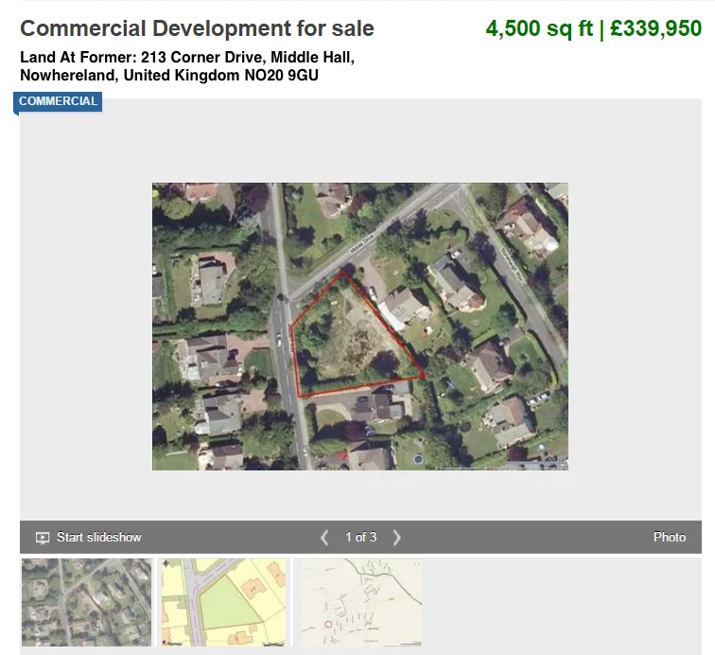Click the 4,500 sq ft size text
Image resolution: width=715 pixels, height=655 pixels.
click(538, 29)
